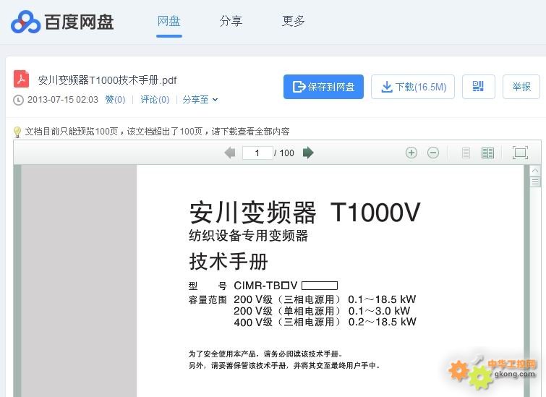Open the 分享 tab
Screen dimensions: 546x397
click(x=231, y=21)
